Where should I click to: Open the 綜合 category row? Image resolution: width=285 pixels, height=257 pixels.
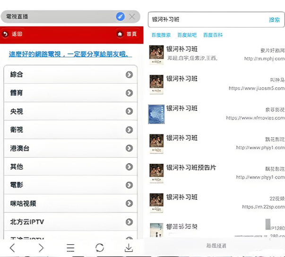click(70, 74)
